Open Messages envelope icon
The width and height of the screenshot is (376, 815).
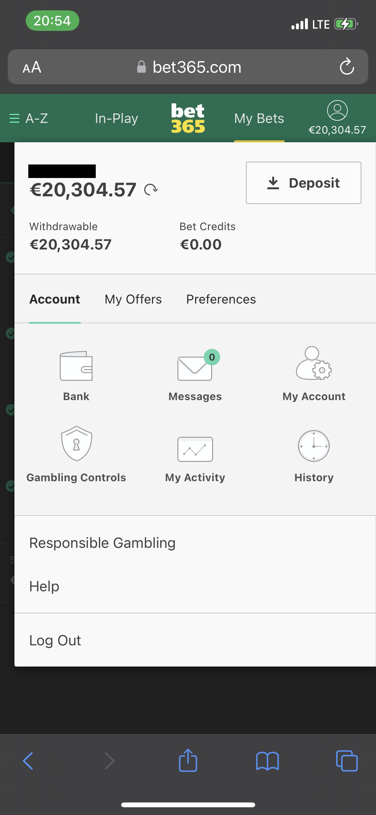tap(195, 368)
